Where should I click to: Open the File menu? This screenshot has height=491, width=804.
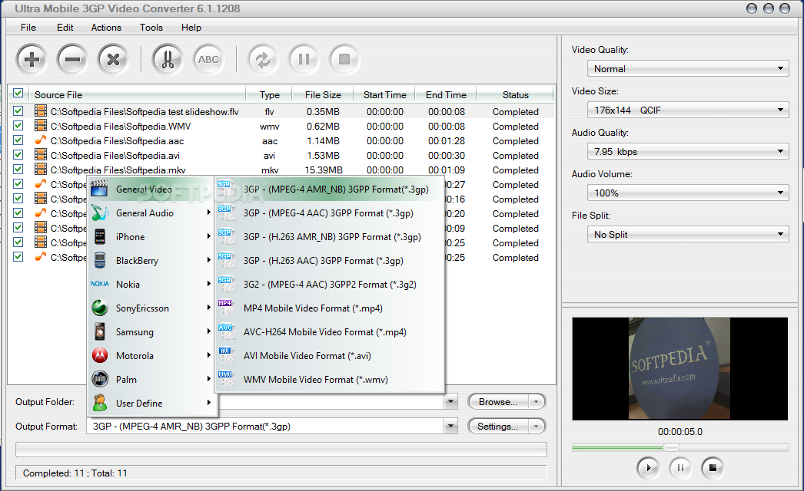click(28, 28)
